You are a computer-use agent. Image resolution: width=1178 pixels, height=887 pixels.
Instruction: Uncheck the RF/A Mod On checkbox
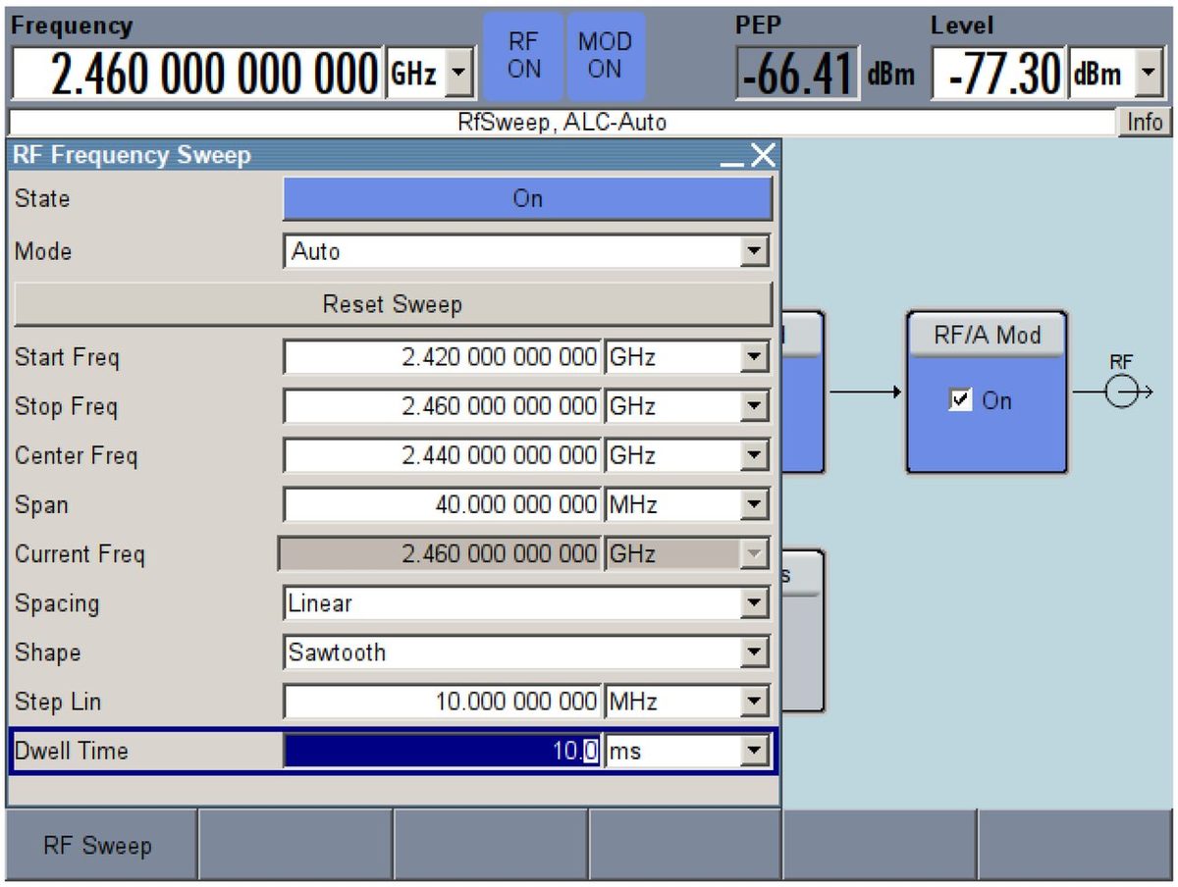tap(959, 400)
